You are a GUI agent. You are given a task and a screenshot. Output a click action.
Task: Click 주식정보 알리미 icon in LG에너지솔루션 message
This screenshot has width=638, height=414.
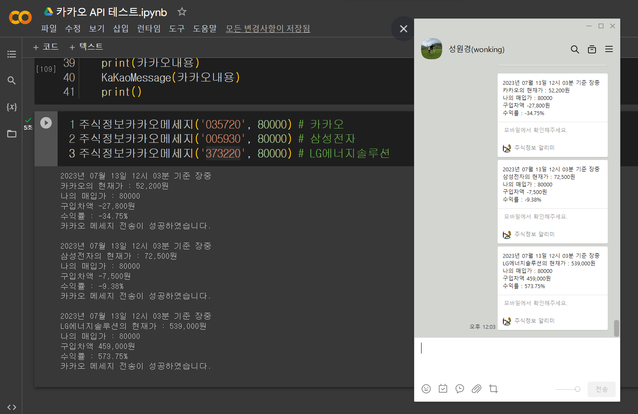(507, 321)
